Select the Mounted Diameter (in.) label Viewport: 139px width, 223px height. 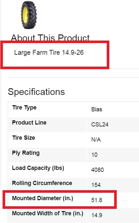click(43, 198)
